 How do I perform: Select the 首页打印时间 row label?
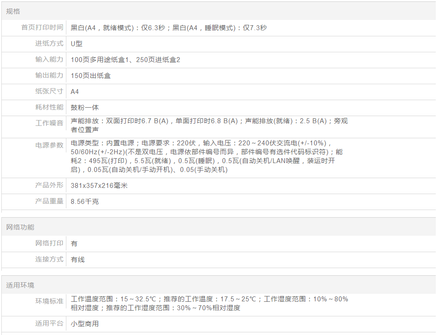coord(42,28)
